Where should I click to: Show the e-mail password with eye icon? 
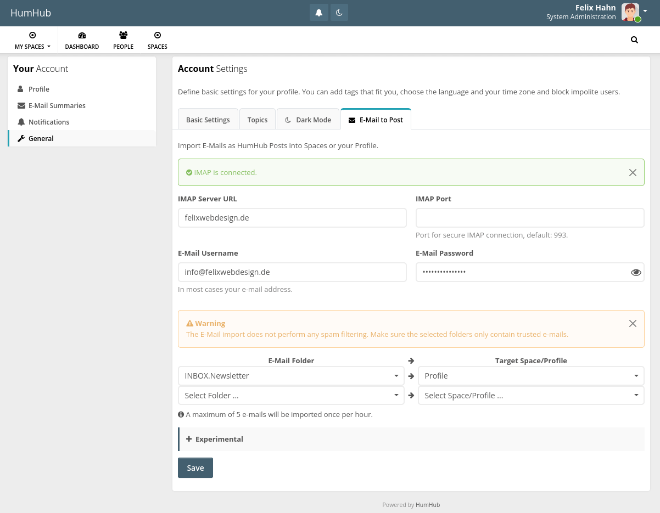coord(636,272)
